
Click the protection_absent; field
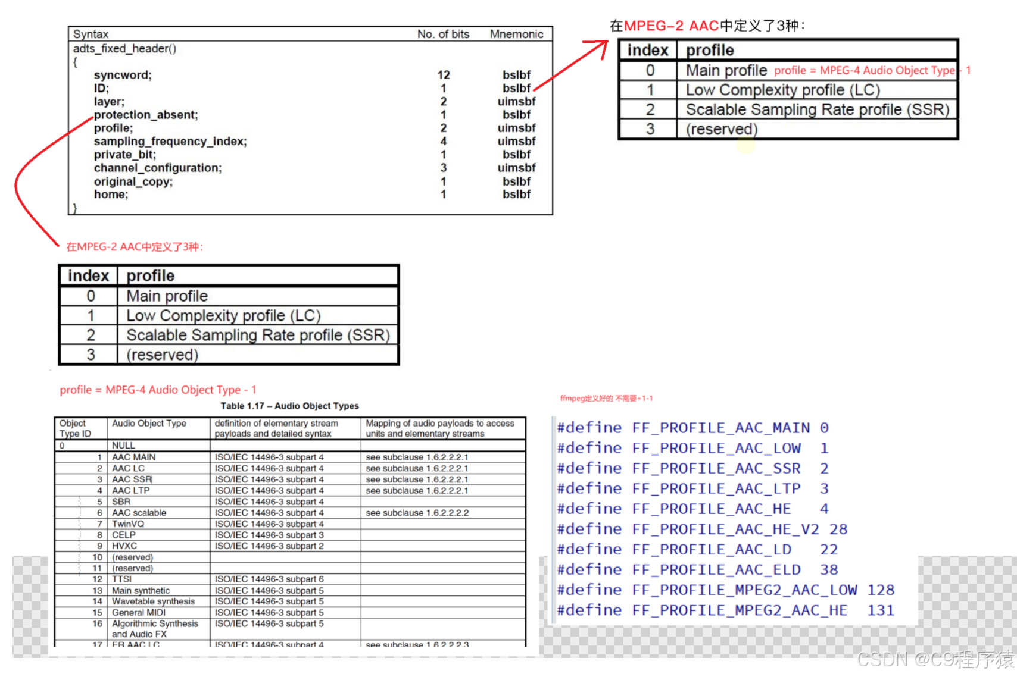(146, 115)
